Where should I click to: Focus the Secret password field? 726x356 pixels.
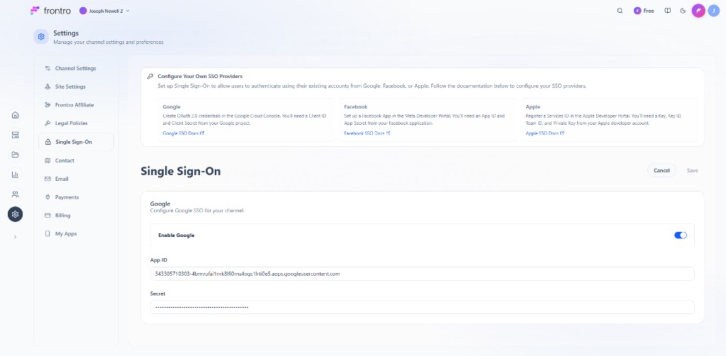pyautogui.click(x=422, y=307)
